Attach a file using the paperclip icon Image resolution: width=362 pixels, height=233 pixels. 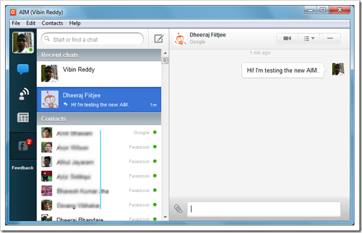(178, 209)
